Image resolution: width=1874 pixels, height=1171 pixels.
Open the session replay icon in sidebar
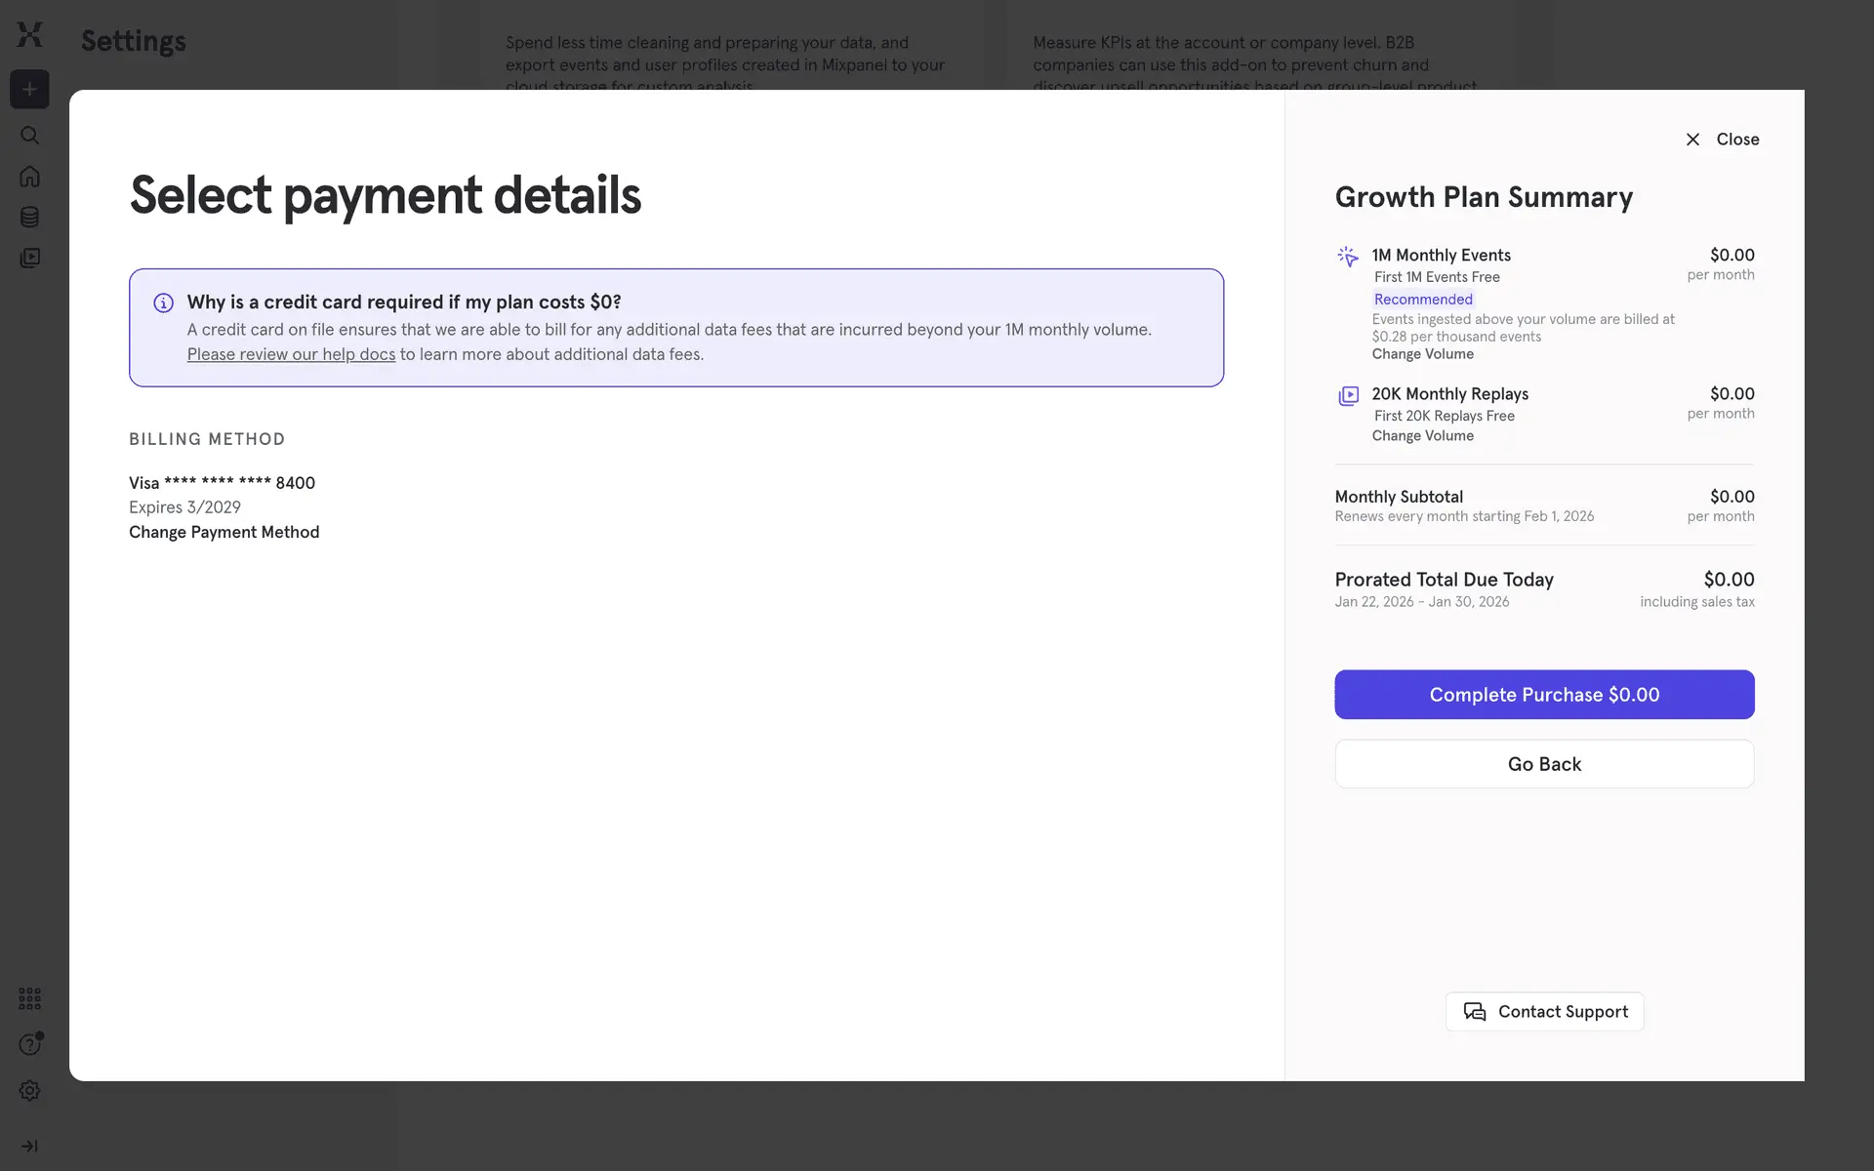29,258
